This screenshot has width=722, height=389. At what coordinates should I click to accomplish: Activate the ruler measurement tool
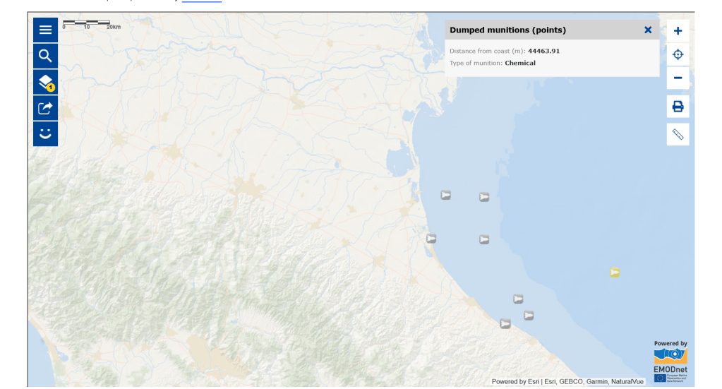point(678,134)
